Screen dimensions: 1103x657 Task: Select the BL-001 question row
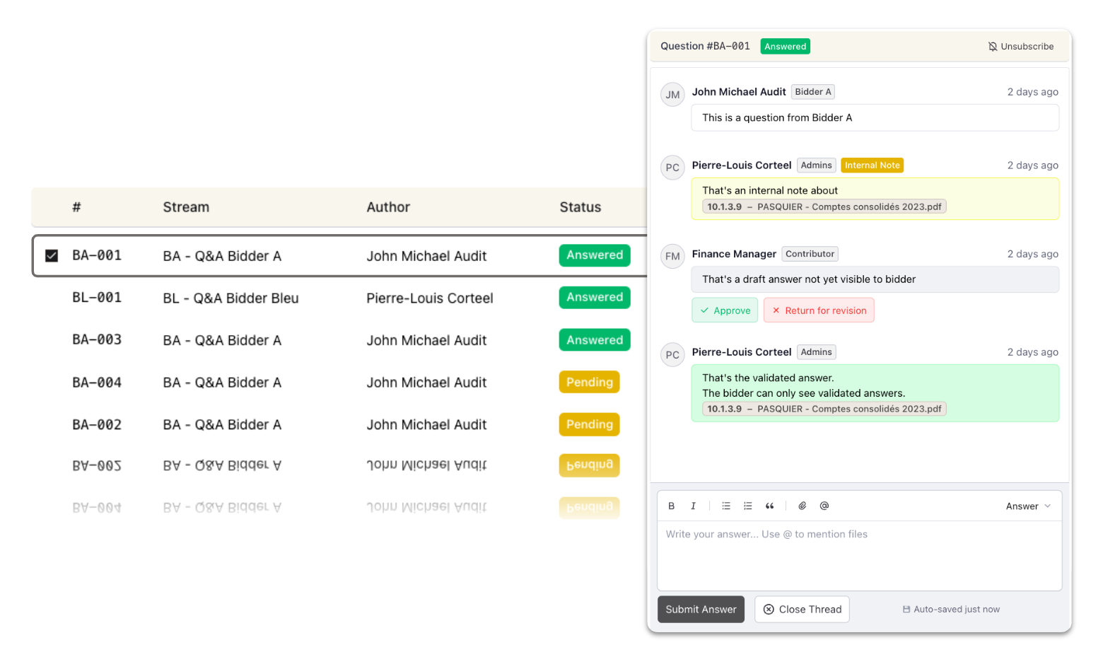pos(230,298)
